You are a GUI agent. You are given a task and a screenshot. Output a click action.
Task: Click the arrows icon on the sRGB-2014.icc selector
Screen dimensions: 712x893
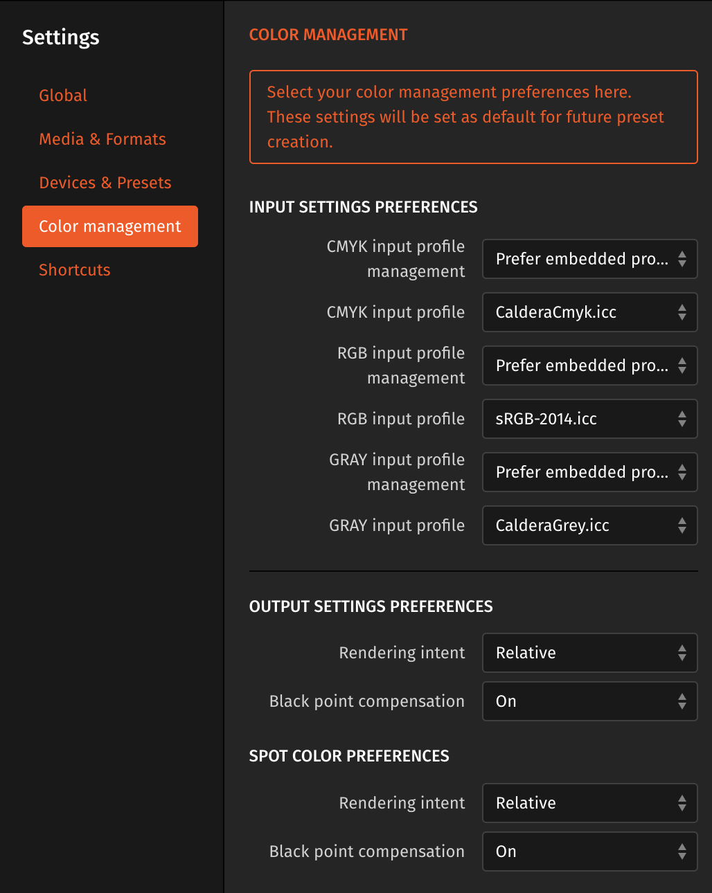[682, 419]
